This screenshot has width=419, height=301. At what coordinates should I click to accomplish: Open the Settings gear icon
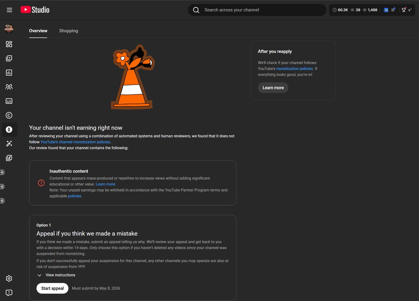(x=9, y=279)
